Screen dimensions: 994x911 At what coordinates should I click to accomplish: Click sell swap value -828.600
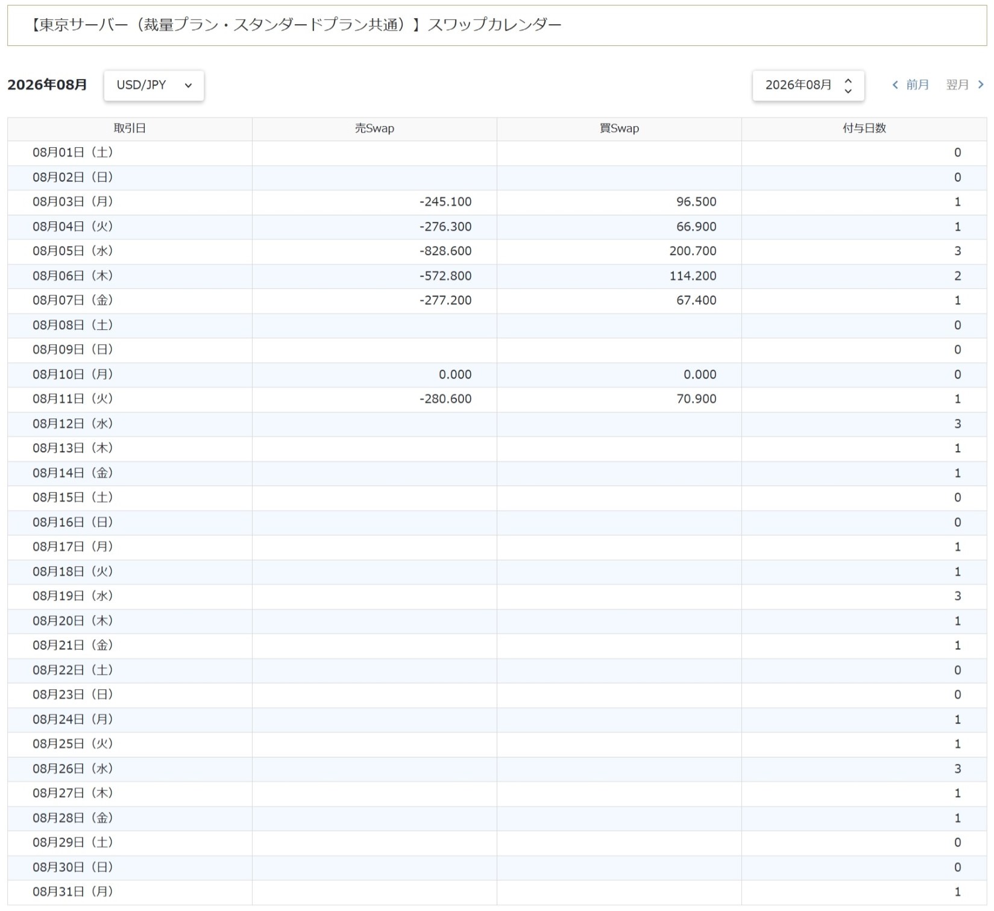tap(445, 251)
